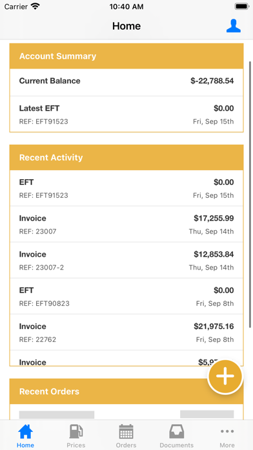Screen dimensions: 253x450
Task: View Invoice REF 23007-2 for $12,853.84
Action: 126,260
